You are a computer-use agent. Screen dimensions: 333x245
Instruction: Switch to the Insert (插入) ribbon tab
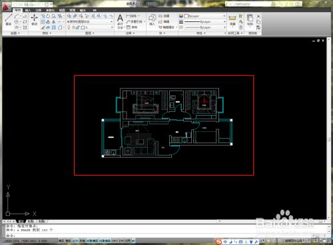pos(28,10)
